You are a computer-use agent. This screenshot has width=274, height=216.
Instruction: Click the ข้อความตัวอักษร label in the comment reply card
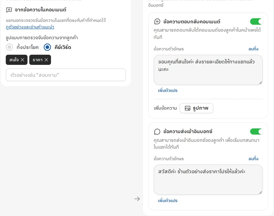(x=169, y=49)
